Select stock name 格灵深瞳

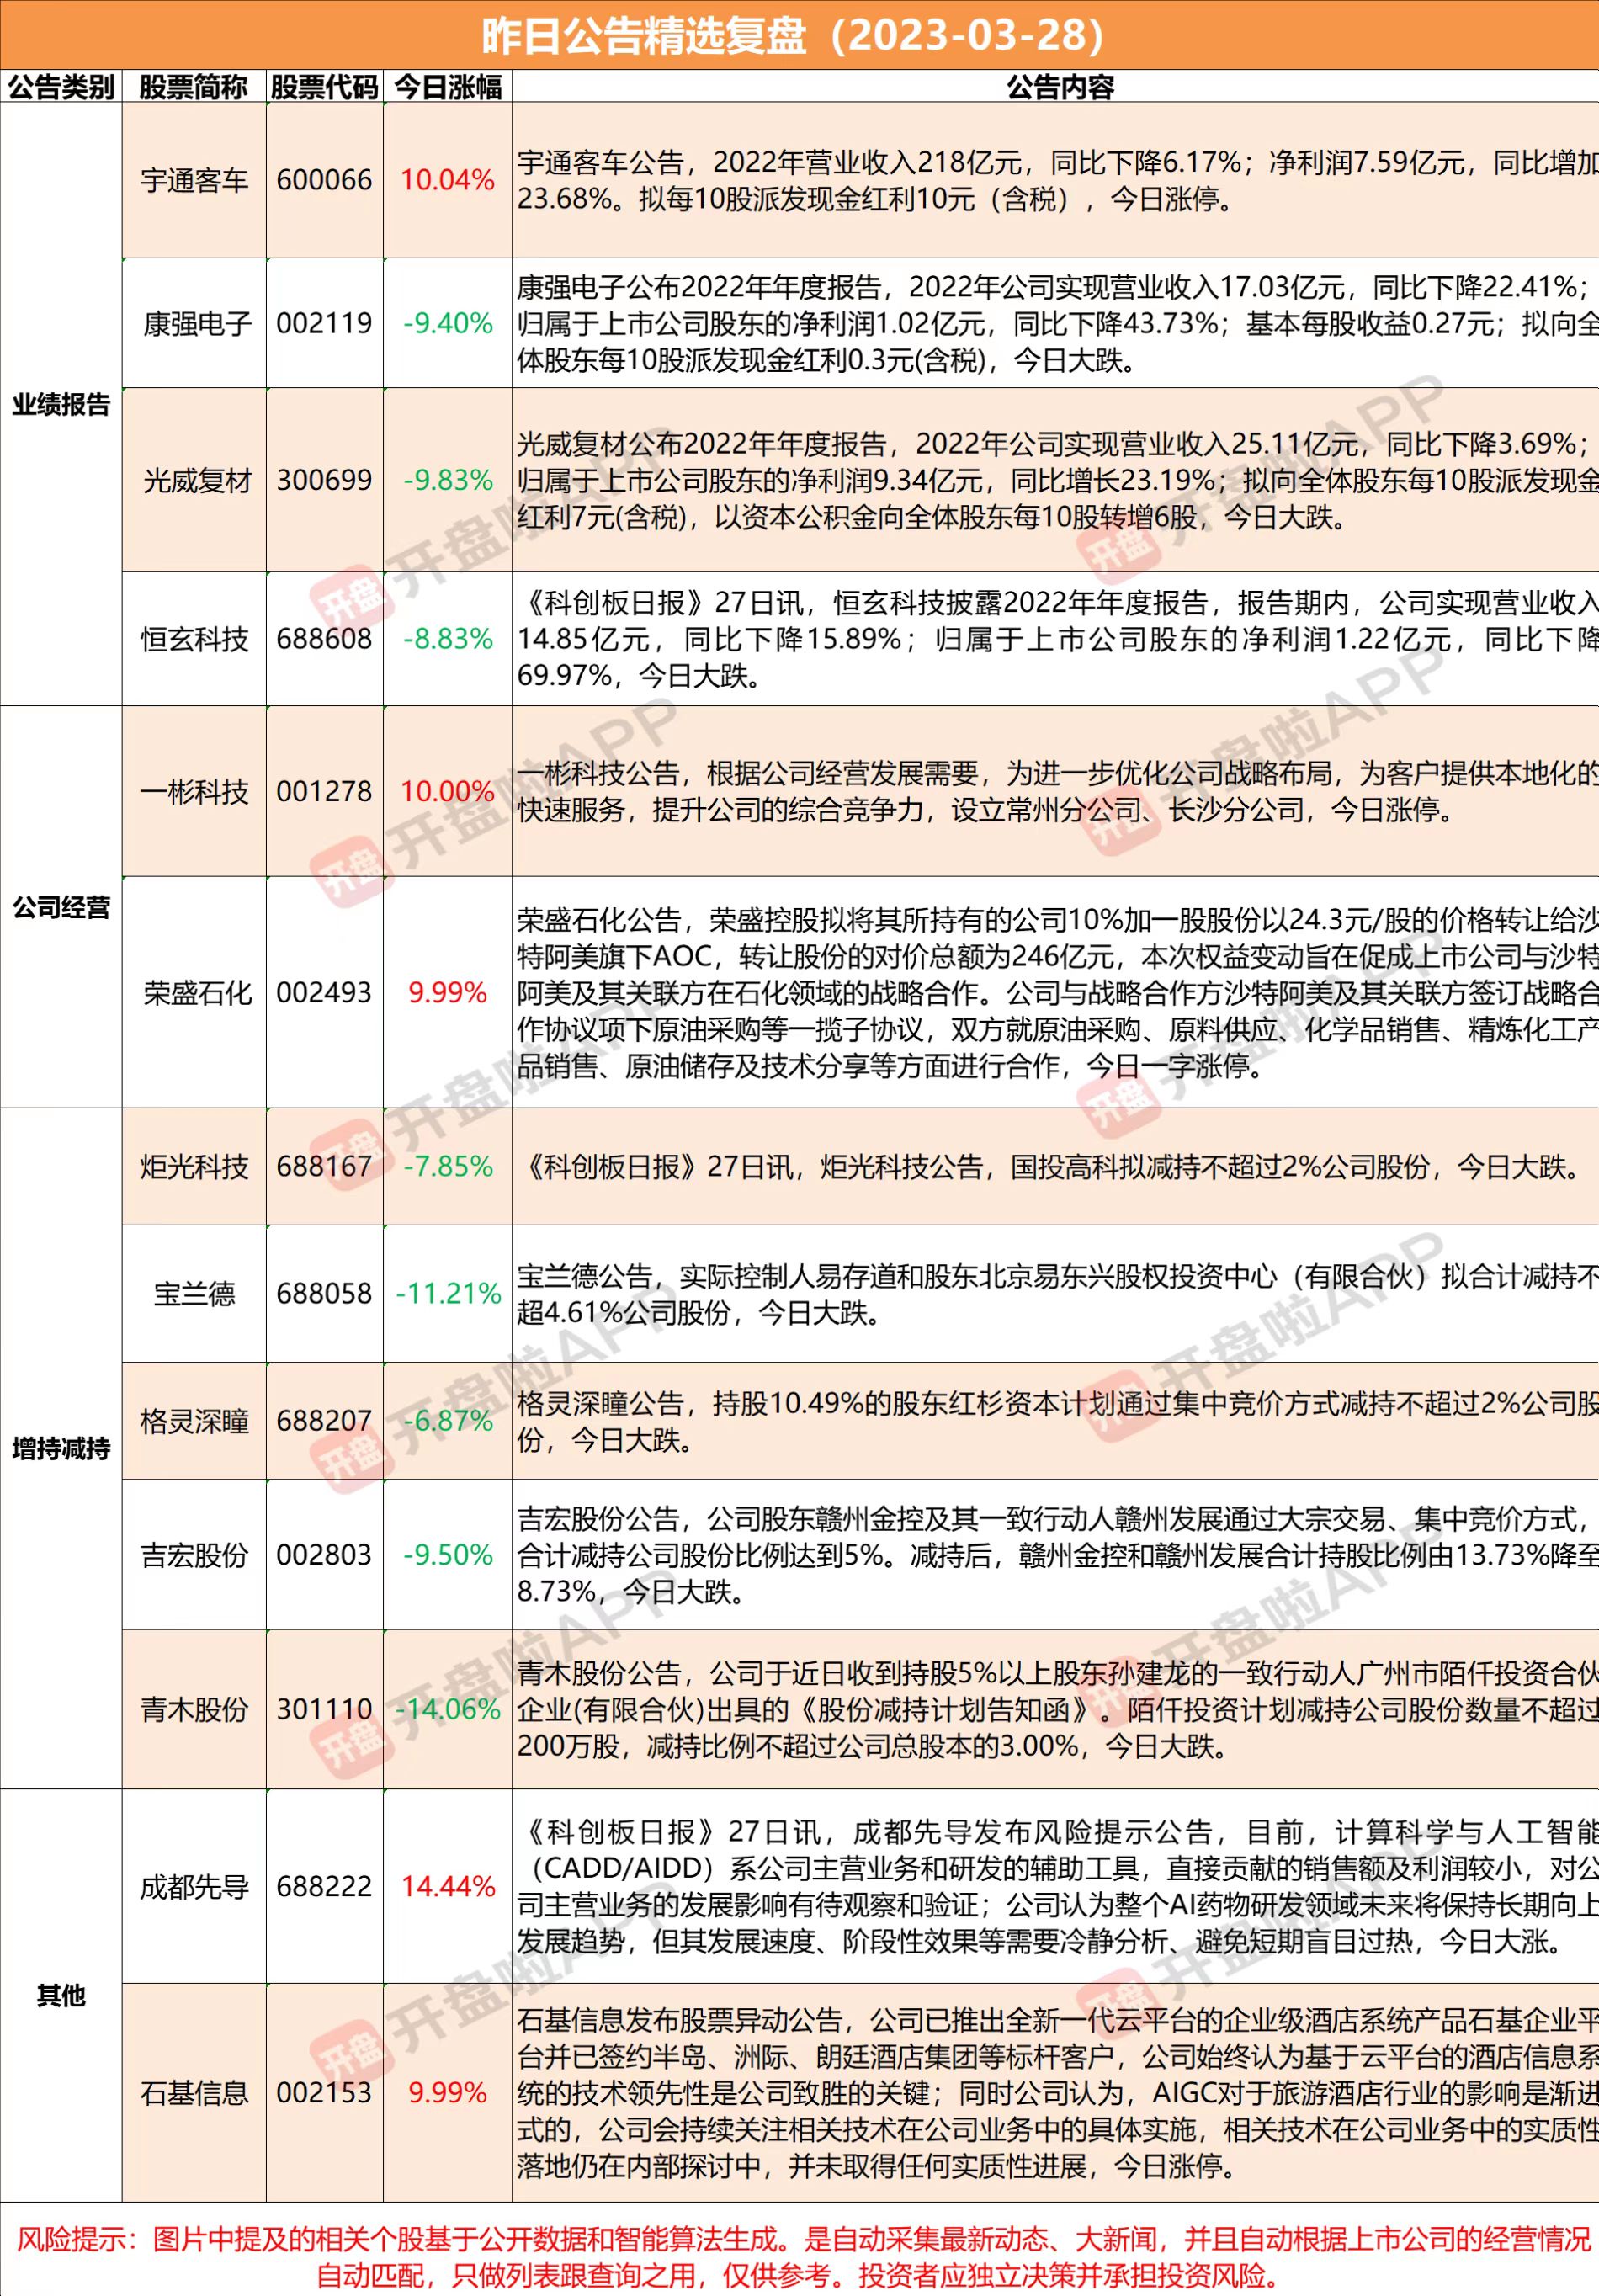(x=194, y=1420)
